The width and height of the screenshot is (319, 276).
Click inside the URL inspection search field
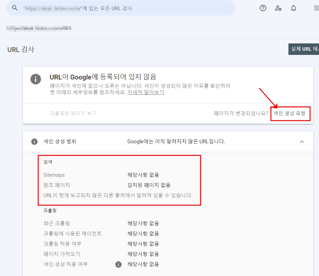tap(127, 8)
